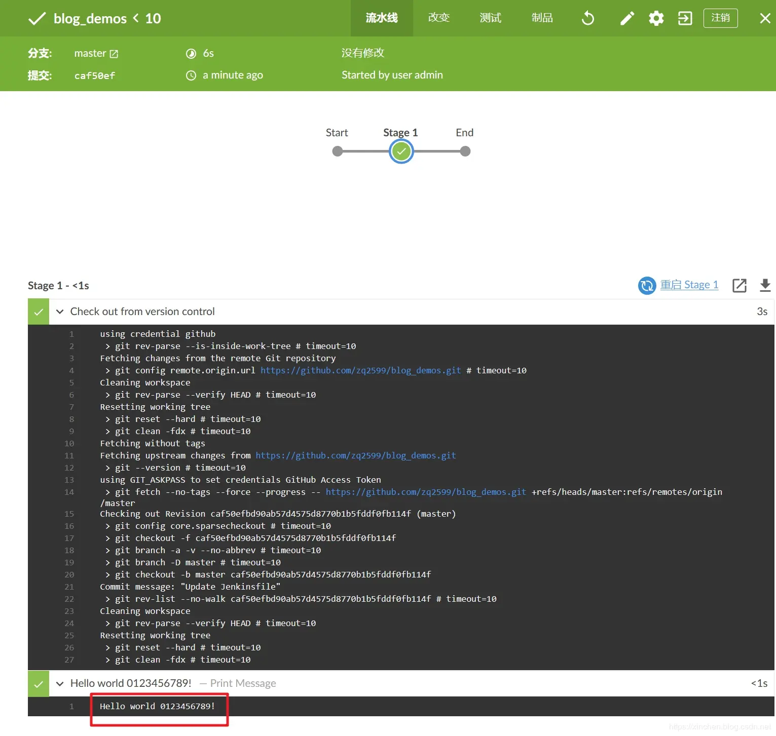Click the 重启 Stage 1 restart link

pos(689,285)
